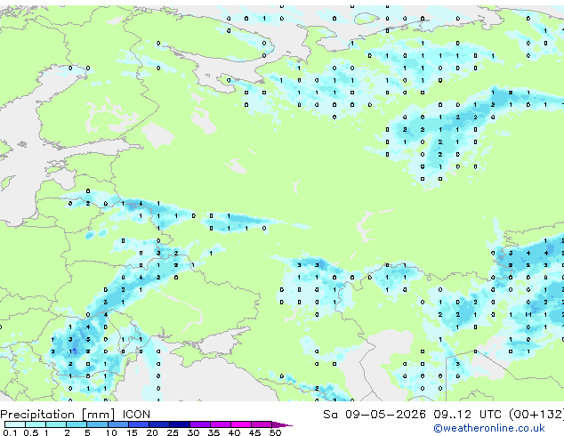
Task: Click the 25–30 mm dark navy swatch
Action: 180,424
